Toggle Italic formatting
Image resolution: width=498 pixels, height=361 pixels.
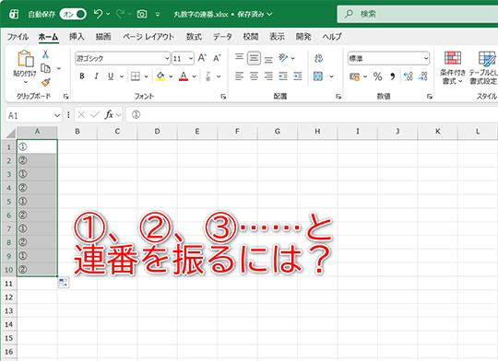[x=96, y=76]
